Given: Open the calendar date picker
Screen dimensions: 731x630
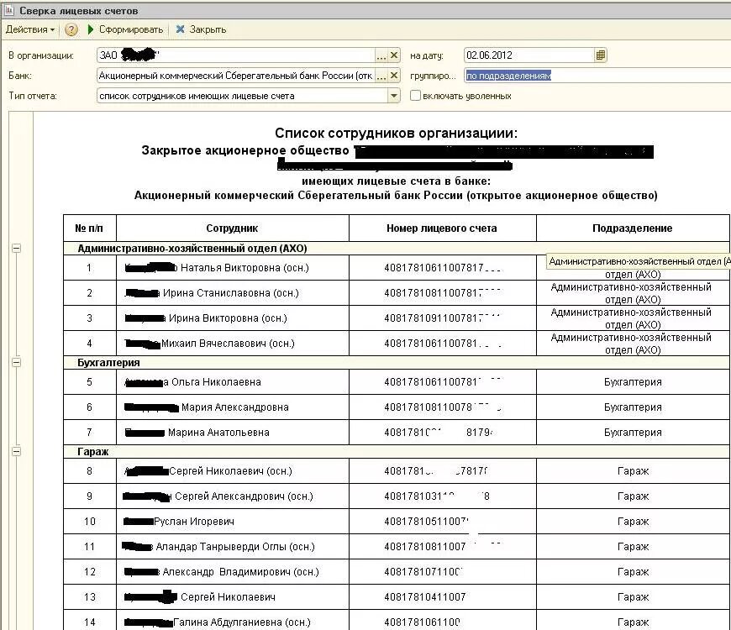Looking at the screenshot, I should point(601,55).
